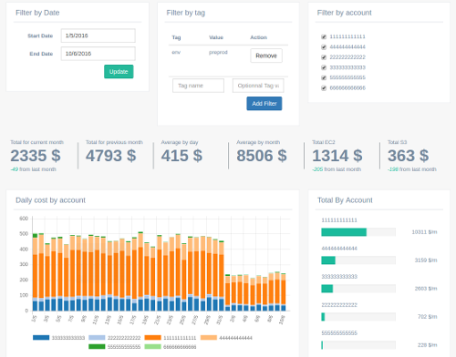The height and width of the screenshot is (357, 456).
Task: Toggle checkbox for account 666666666666
Action: click(324, 88)
